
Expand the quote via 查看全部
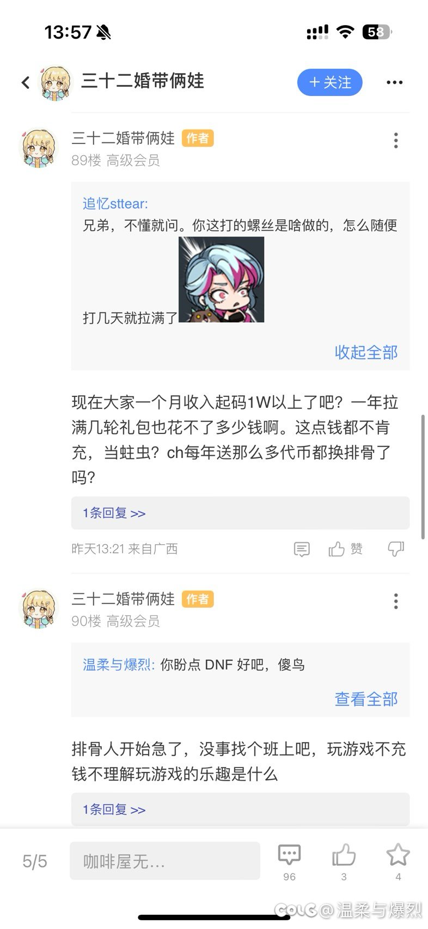pos(366,699)
